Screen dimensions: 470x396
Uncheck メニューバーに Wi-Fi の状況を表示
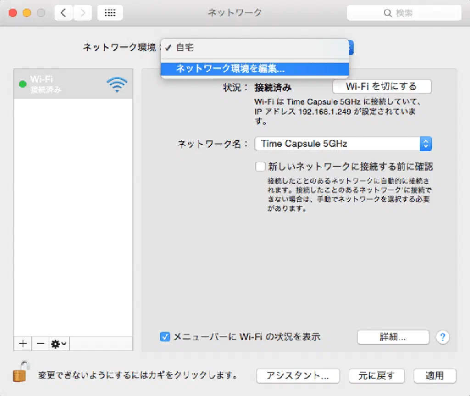(x=165, y=337)
